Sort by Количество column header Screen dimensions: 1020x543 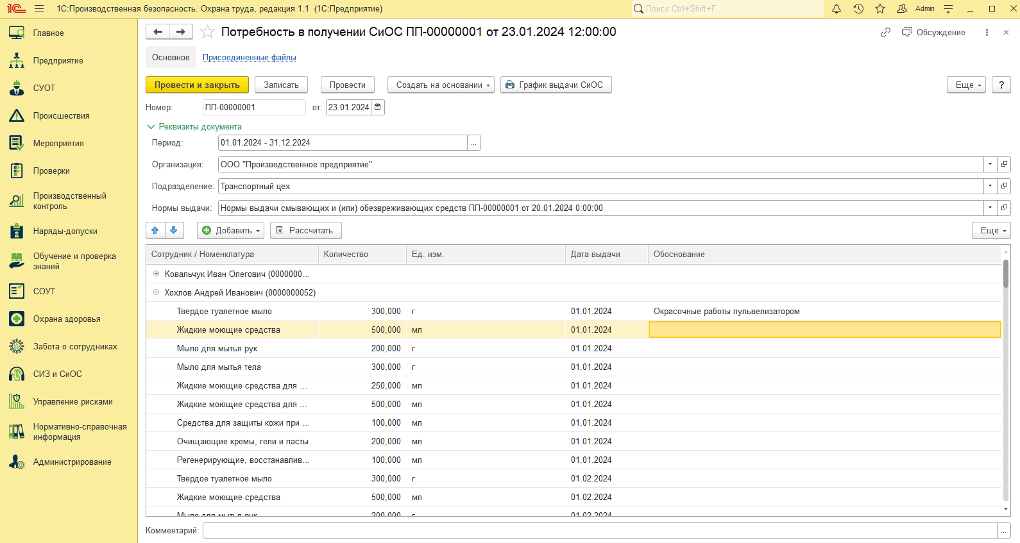[362, 255]
